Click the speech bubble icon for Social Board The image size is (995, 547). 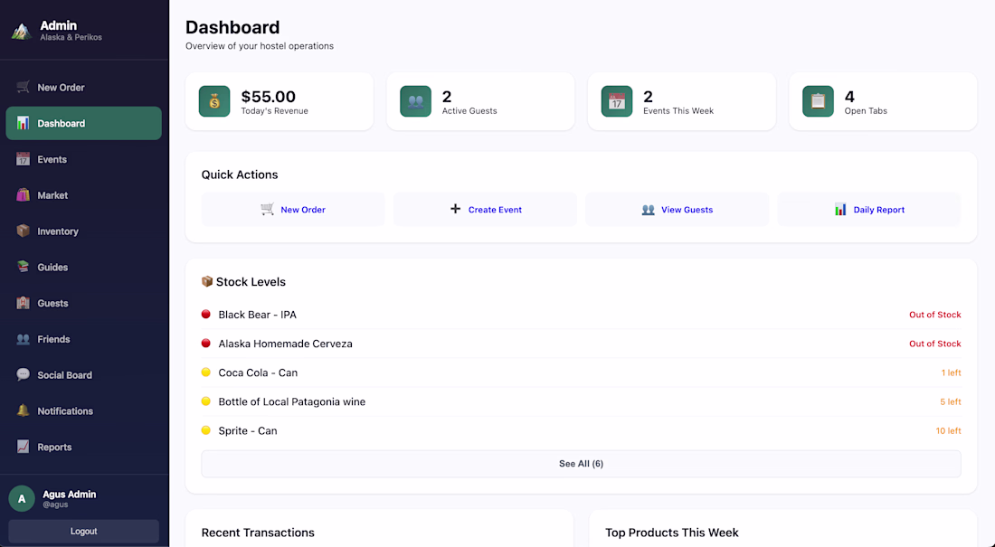coord(23,375)
